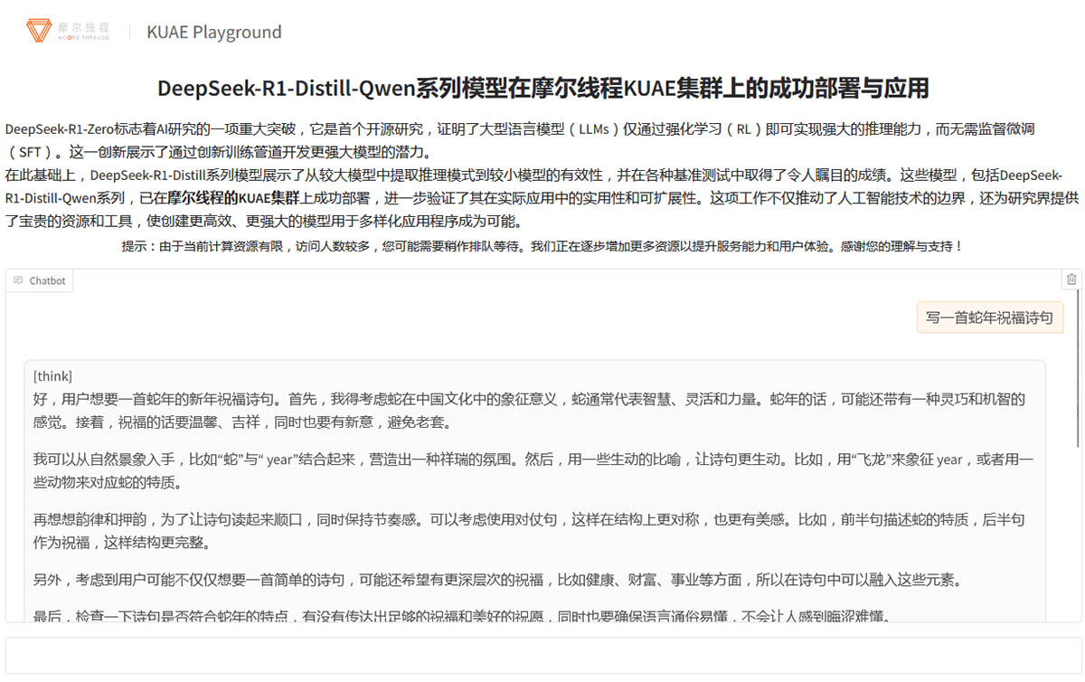Viewport: 1085px width, 682px height.
Task: Focus the message input box at bottom
Action: (x=542, y=655)
